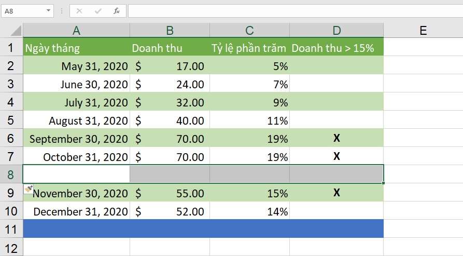Click the 'Tỷ lệ phần trăm' header cell
This screenshot has width=463, height=256.
click(x=249, y=47)
